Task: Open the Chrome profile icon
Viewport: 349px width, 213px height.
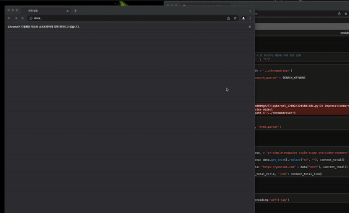Action: point(244,18)
